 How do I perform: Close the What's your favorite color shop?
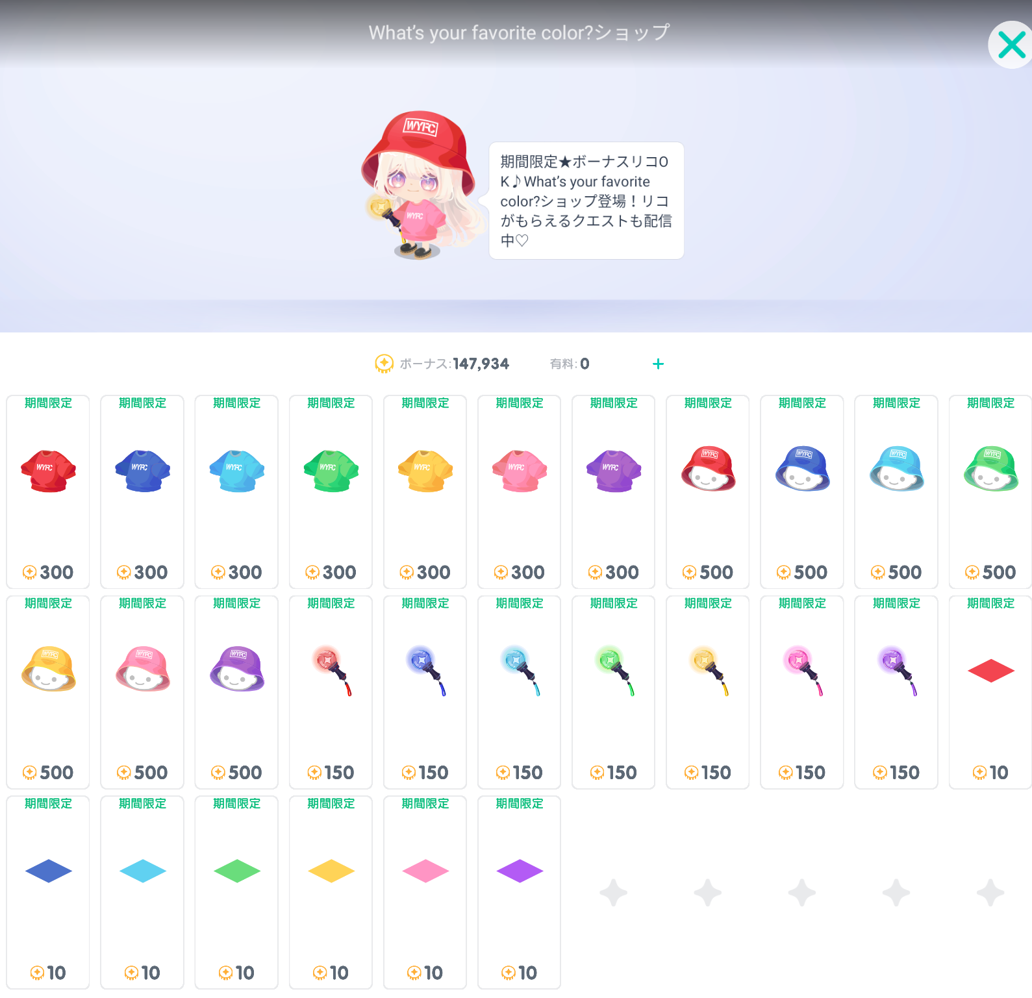[1011, 45]
